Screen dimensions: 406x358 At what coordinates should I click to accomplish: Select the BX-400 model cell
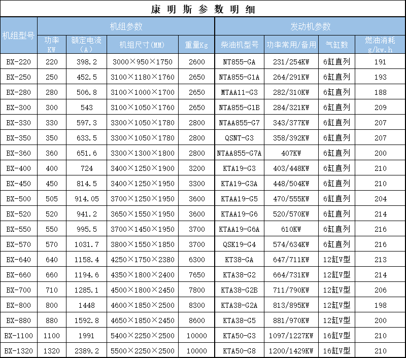pyautogui.click(x=19, y=168)
